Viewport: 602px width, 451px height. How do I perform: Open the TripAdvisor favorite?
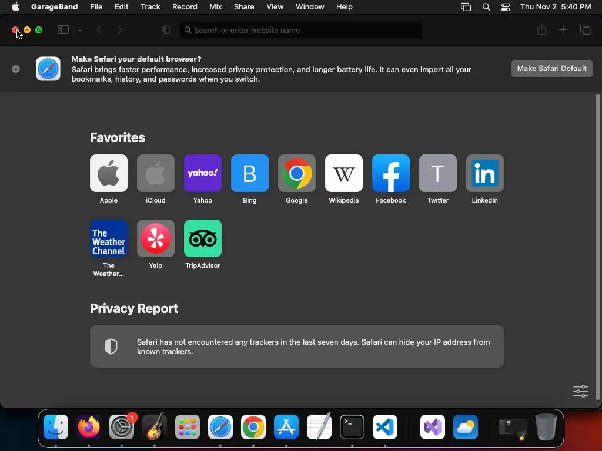pyautogui.click(x=203, y=238)
